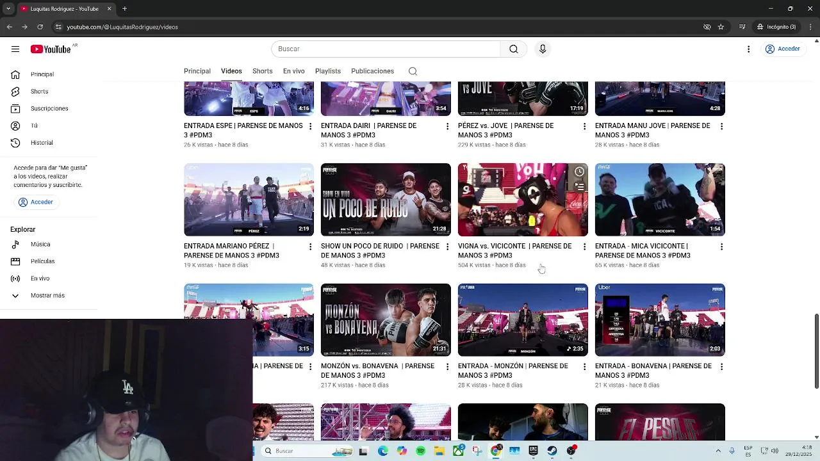Image resolution: width=820 pixels, height=461 pixels.
Task: Click the browser address bar URL
Action: pos(122,27)
